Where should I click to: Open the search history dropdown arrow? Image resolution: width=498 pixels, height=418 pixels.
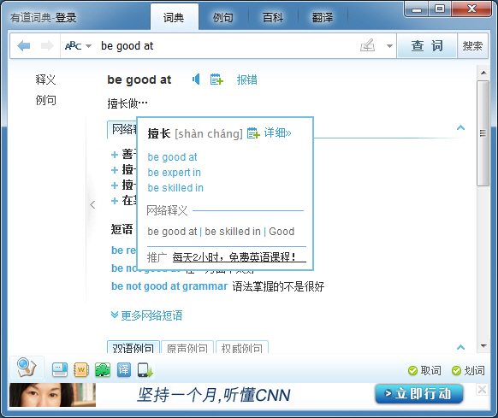coord(389,46)
